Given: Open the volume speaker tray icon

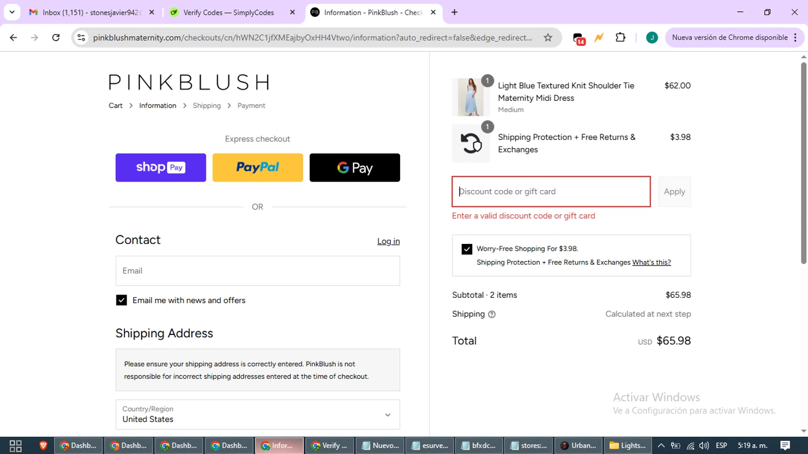Looking at the screenshot, I should 704,445.
